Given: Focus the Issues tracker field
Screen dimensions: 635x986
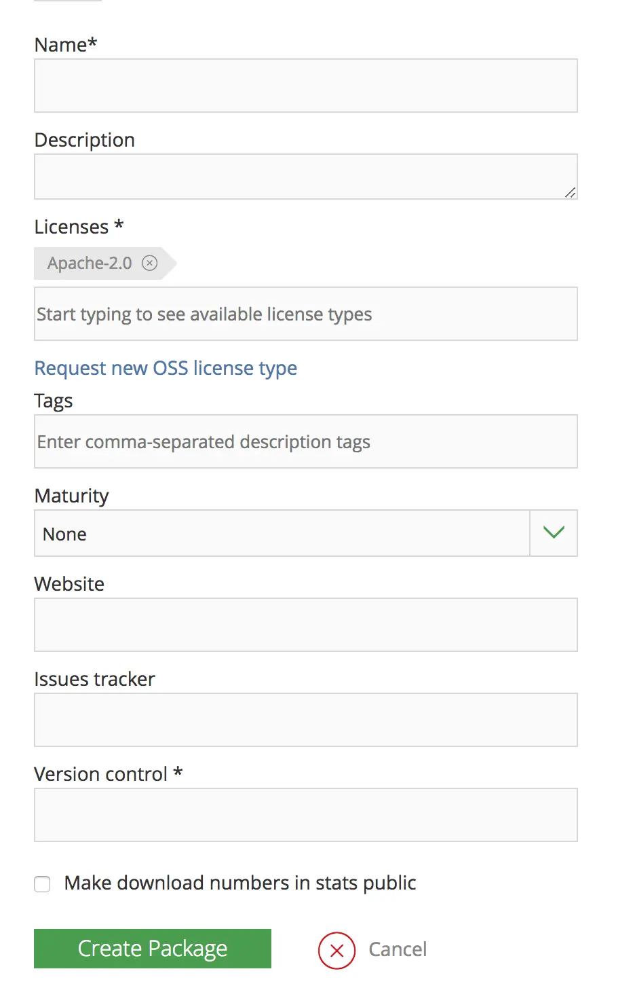Looking at the screenshot, I should click(x=305, y=720).
